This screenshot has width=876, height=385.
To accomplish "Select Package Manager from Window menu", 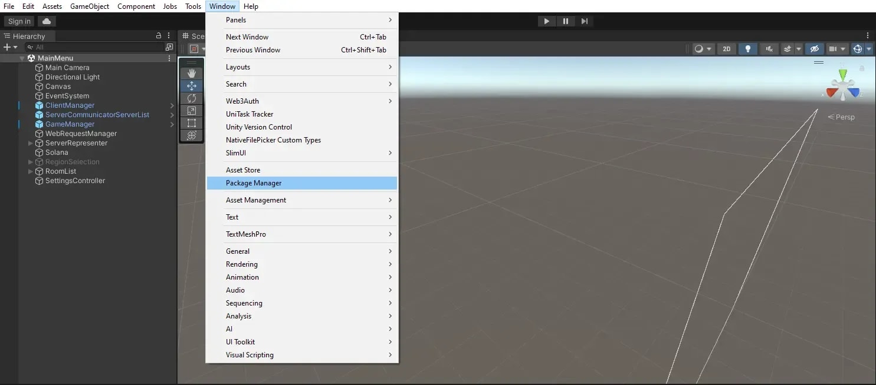I will tap(302, 183).
